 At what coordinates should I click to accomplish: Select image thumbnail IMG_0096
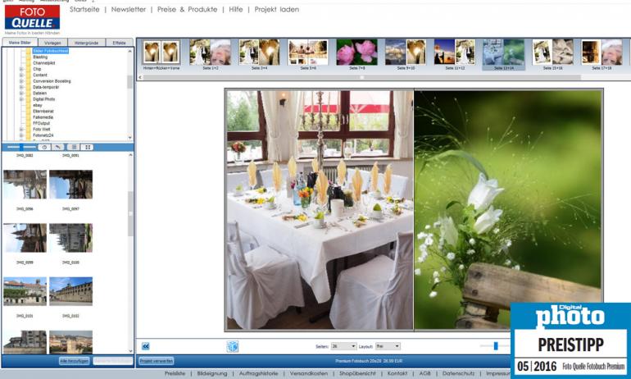click(x=25, y=184)
